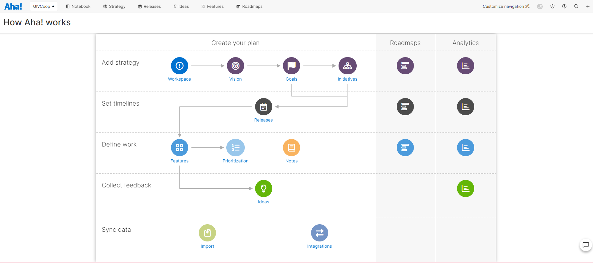Click the Import icon

[207, 233]
